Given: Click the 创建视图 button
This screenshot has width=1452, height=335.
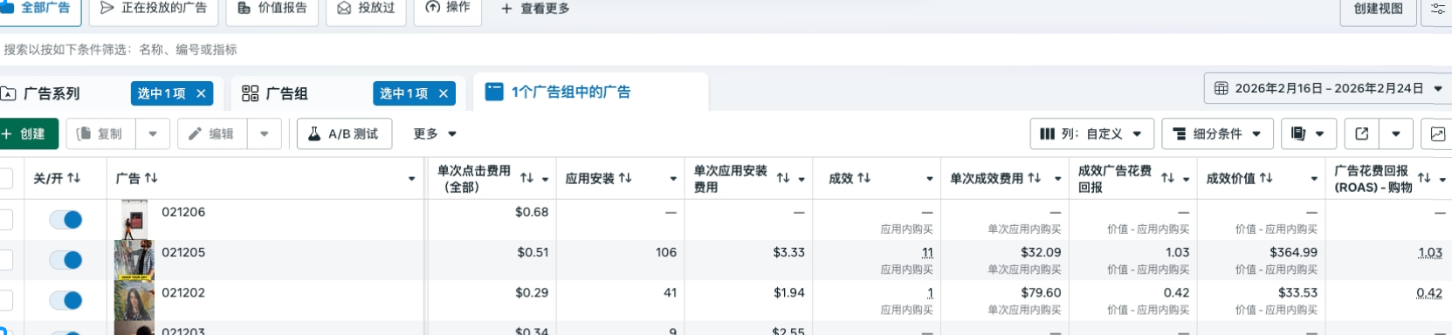Looking at the screenshot, I should pos(1378,9).
